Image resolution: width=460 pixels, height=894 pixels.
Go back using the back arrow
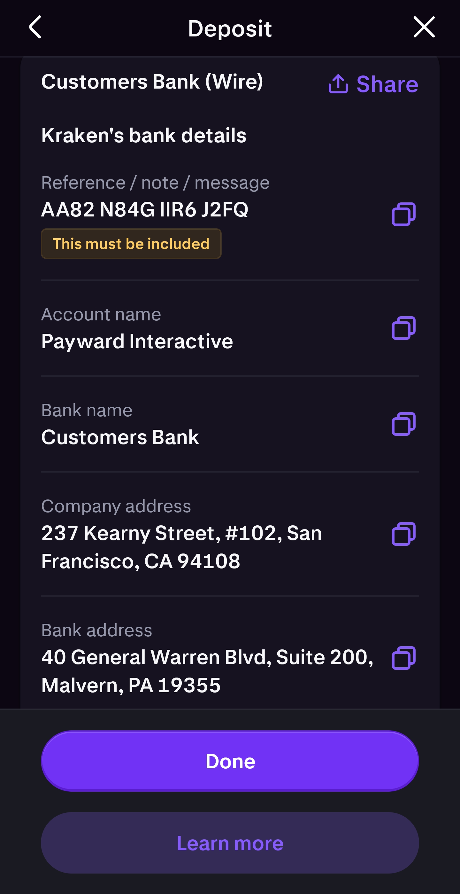[x=35, y=27]
